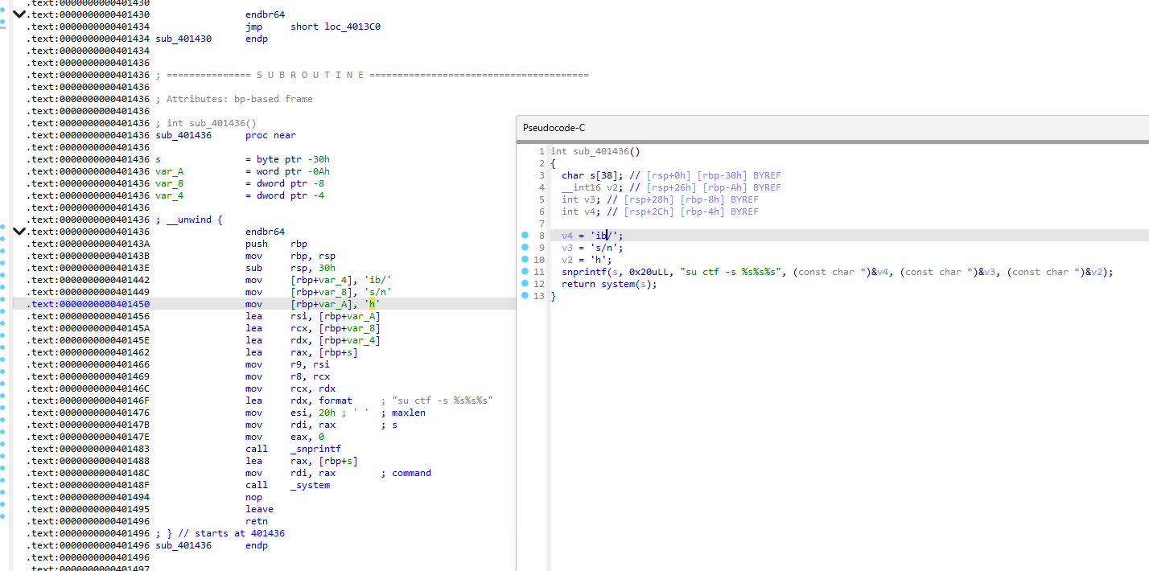
Task: Toggle breakpoint dot on pseudocode line 9
Action: coord(525,248)
